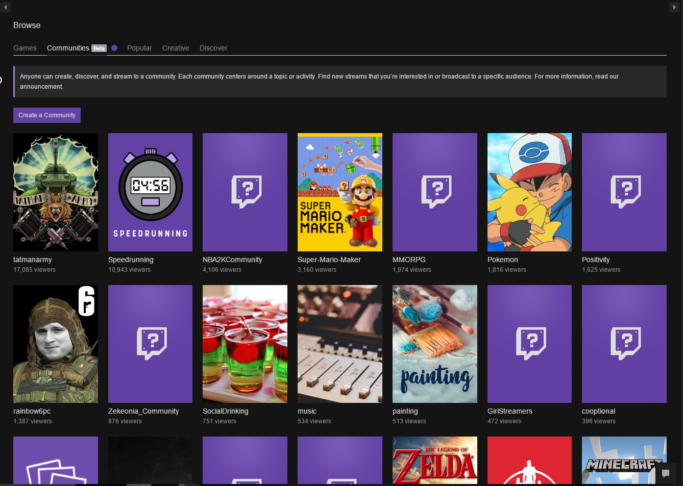Click the "1,387 viewers" count
Image resolution: width=683 pixels, height=486 pixels.
[x=33, y=421]
